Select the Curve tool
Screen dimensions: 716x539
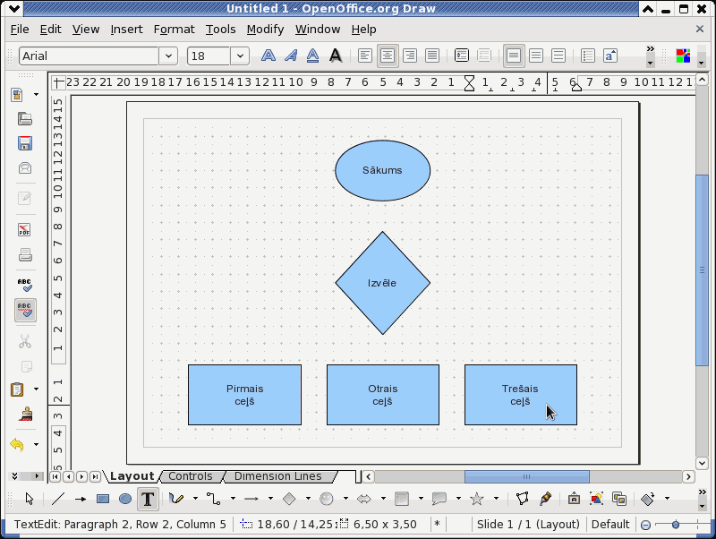click(x=175, y=499)
